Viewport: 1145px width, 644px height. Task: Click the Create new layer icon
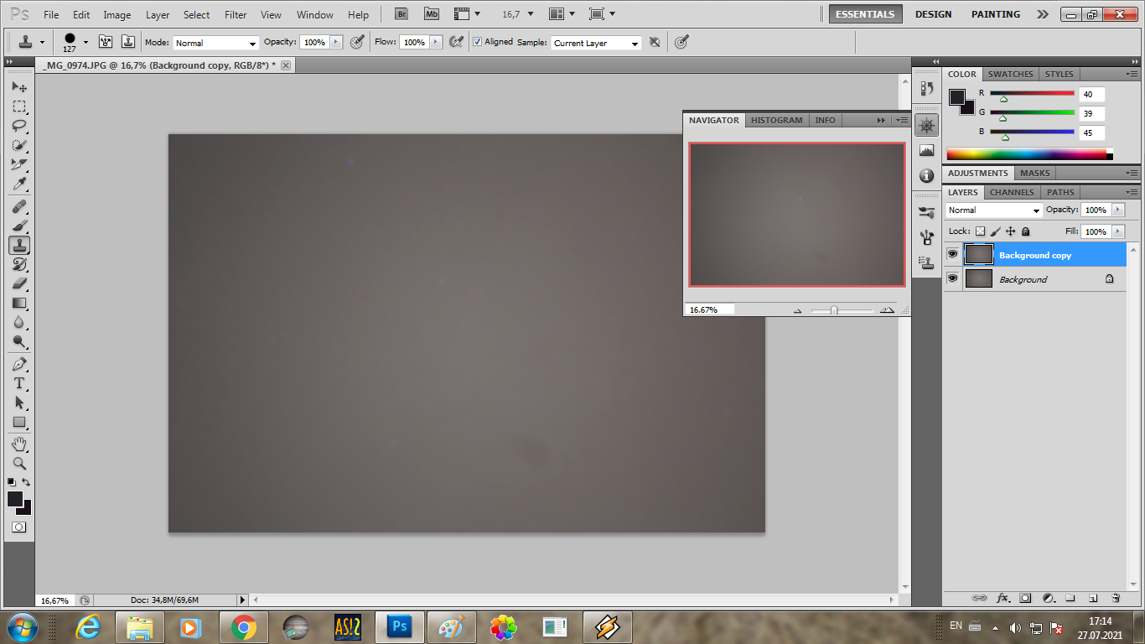tap(1093, 599)
